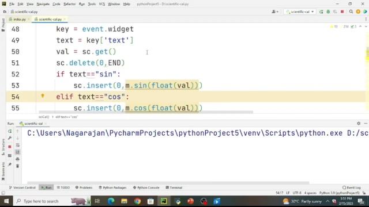Open editor tabs more-options dots
369x207 pixels.
pyautogui.click(x=366, y=19)
